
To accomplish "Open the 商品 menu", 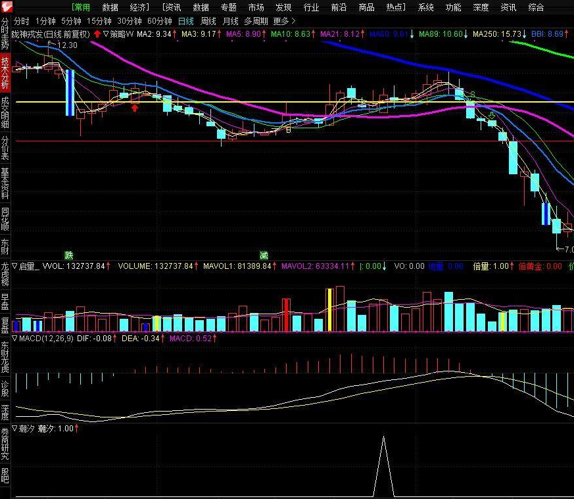I will coord(367,7).
